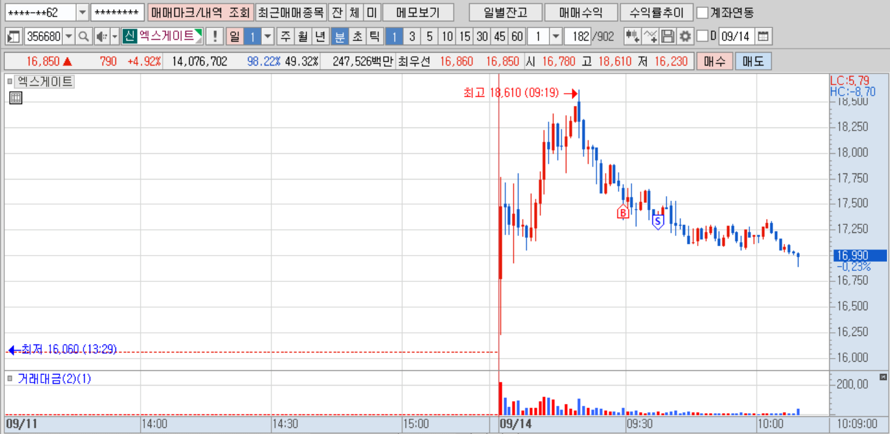Image resolution: width=890 pixels, height=434 pixels.
Task: Toggle the side panel layout icon
Action: tap(14, 37)
